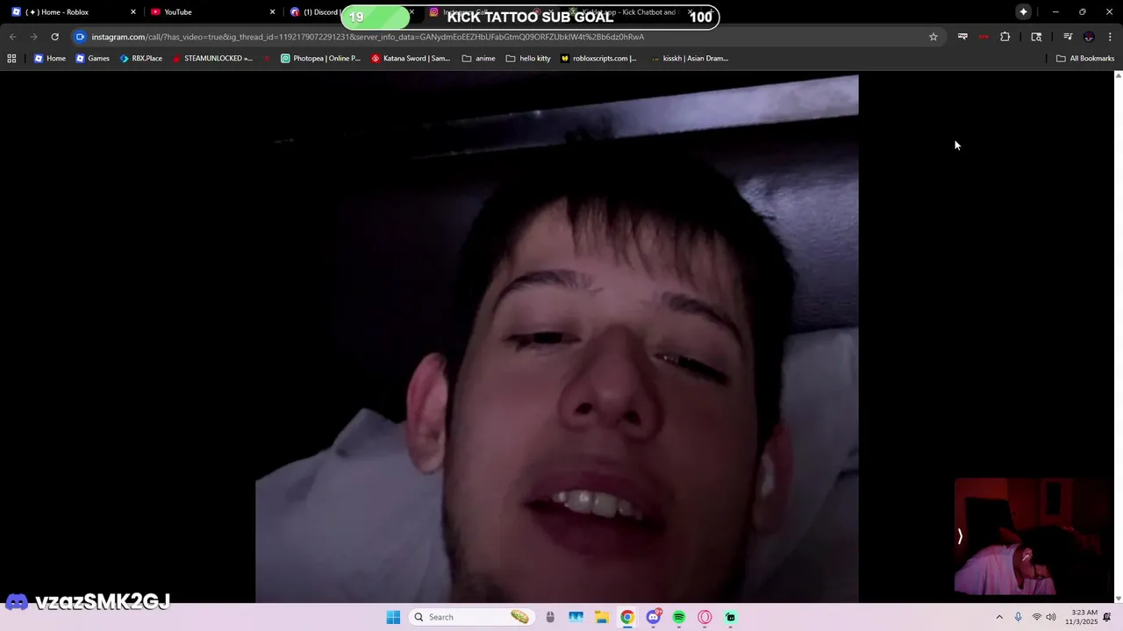1123x631 pixels.
Task: Go back with the browser back arrow
Action: [x=12, y=37]
